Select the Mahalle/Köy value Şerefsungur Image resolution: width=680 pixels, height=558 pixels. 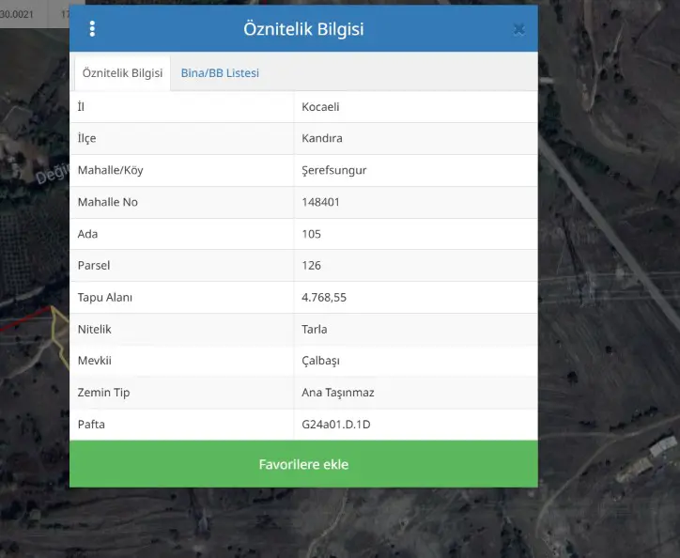click(x=334, y=170)
